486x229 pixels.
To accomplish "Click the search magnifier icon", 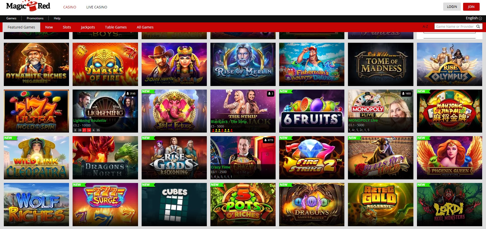I will click(478, 26).
